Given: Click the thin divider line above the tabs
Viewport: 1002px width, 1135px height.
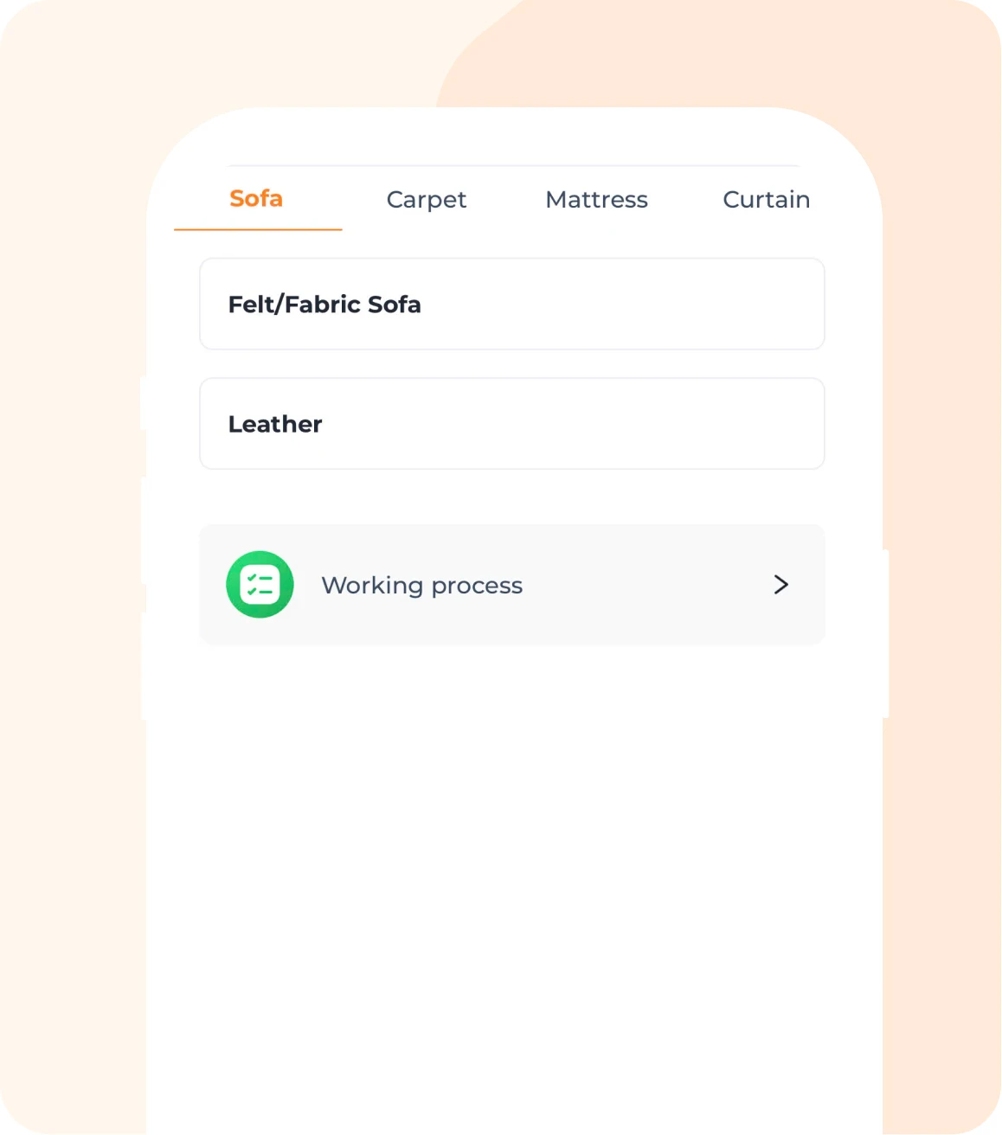Looking at the screenshot, I should coord(514,165).
